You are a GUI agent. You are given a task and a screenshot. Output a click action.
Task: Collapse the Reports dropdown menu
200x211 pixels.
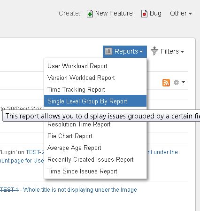point(125,52)
